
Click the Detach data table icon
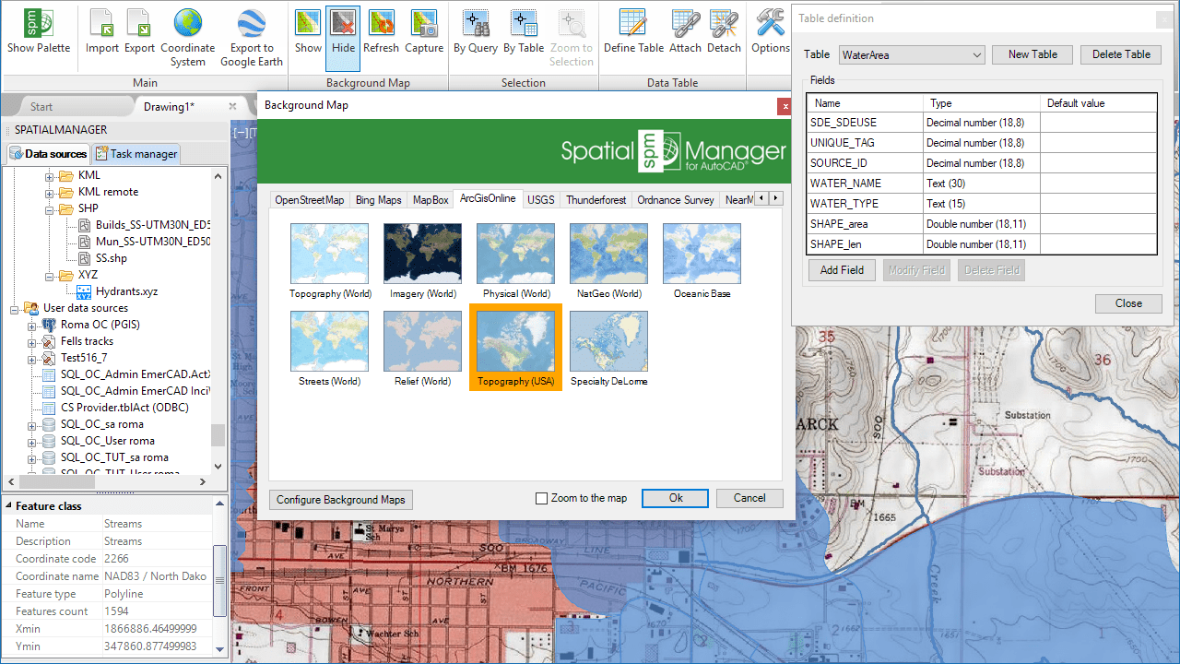724,32
